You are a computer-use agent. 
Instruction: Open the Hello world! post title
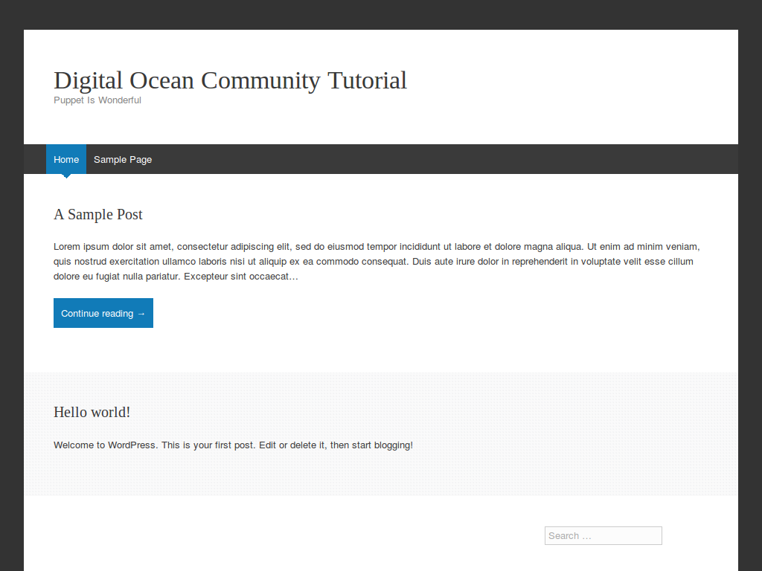(x=92, y=412)
